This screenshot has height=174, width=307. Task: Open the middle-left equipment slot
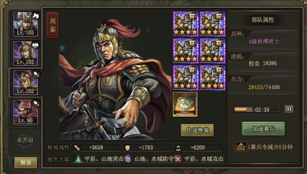pyautogui.click(x=185, y=51)
